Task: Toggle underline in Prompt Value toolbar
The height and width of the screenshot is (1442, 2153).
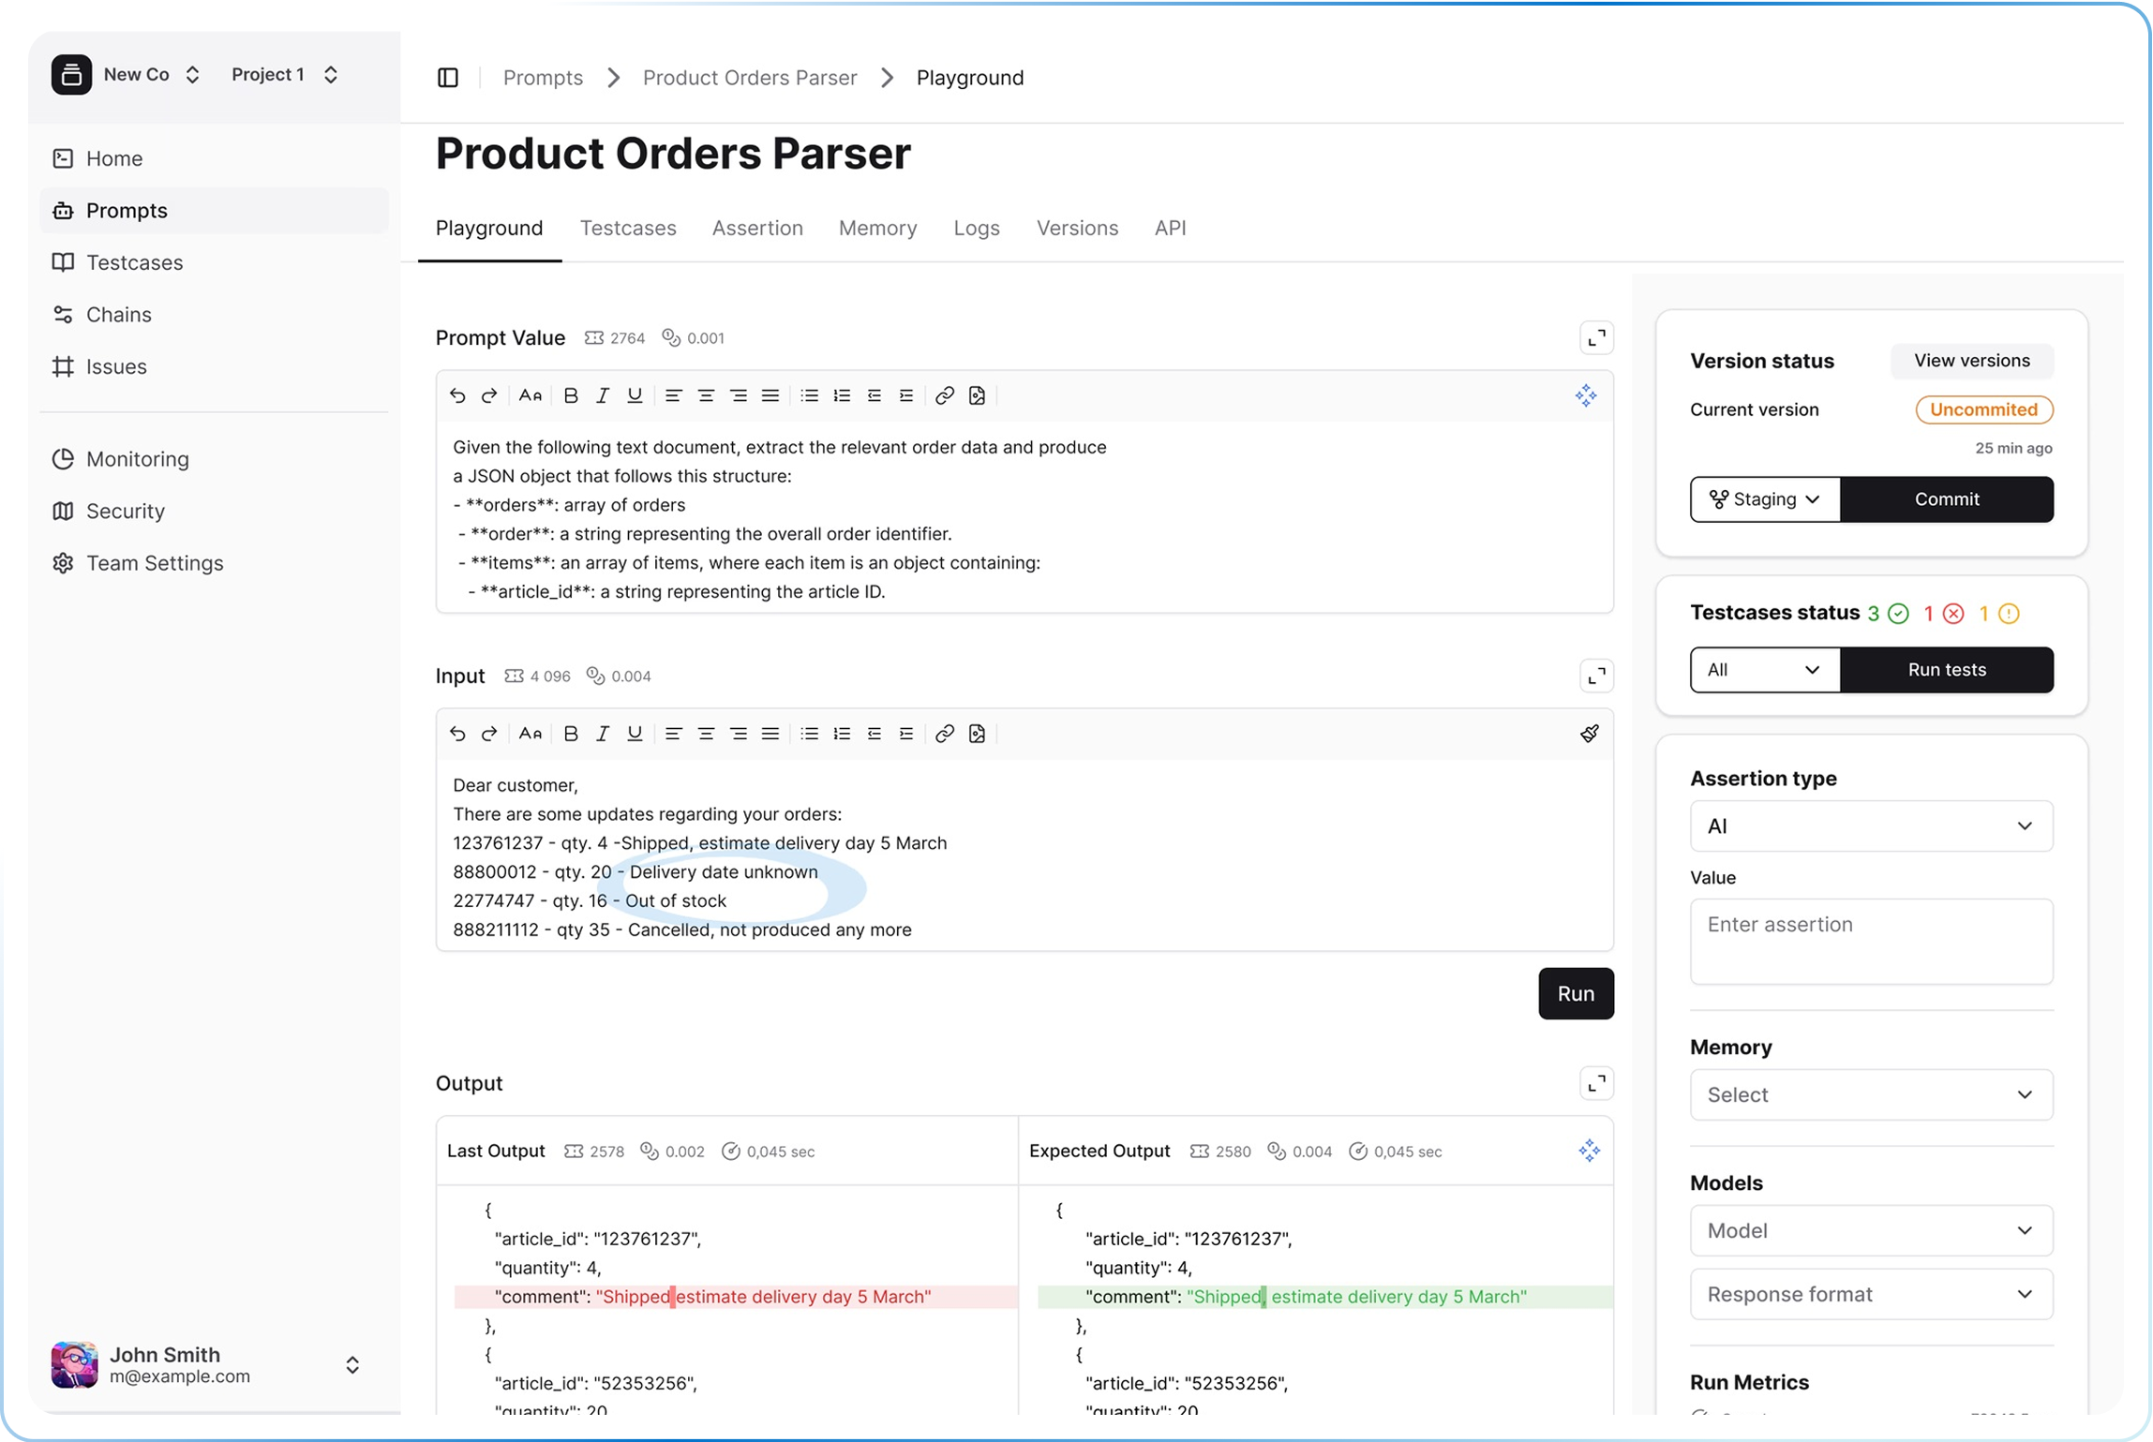Action: pos(635,395)
